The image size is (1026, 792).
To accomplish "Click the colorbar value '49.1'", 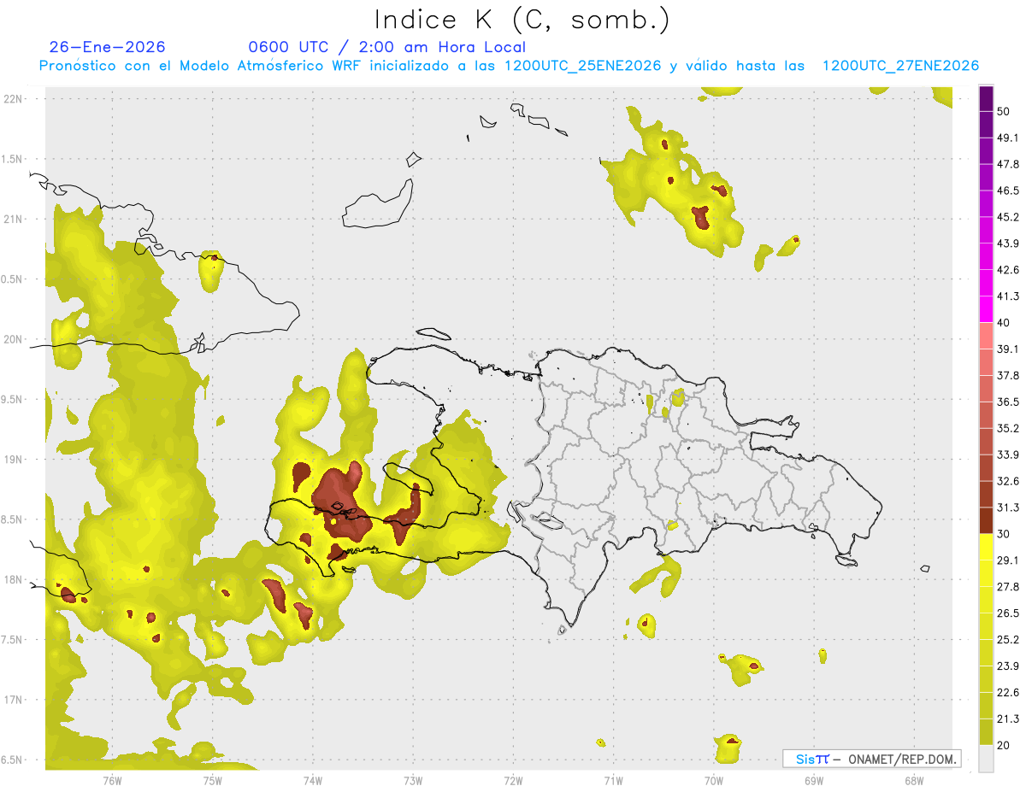I will [x=1008, y=138].
